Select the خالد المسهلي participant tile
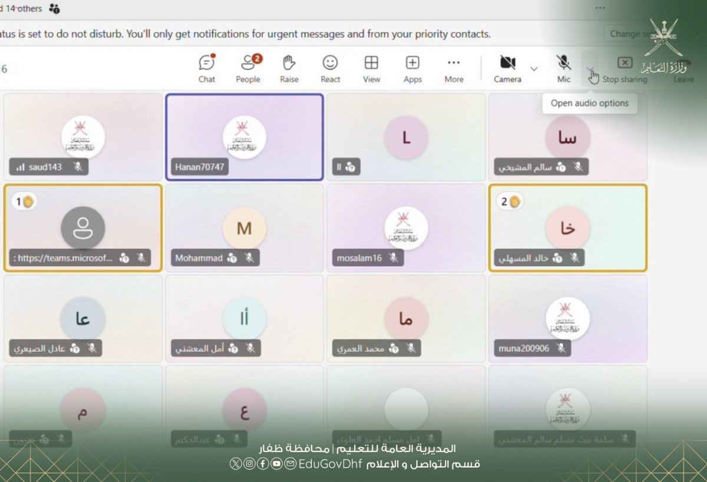This screenshot has height=482, width=707. point(568,228)
